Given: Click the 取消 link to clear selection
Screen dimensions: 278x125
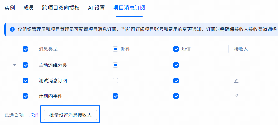Looking at the screenshot, I should [x=34, y=115].
